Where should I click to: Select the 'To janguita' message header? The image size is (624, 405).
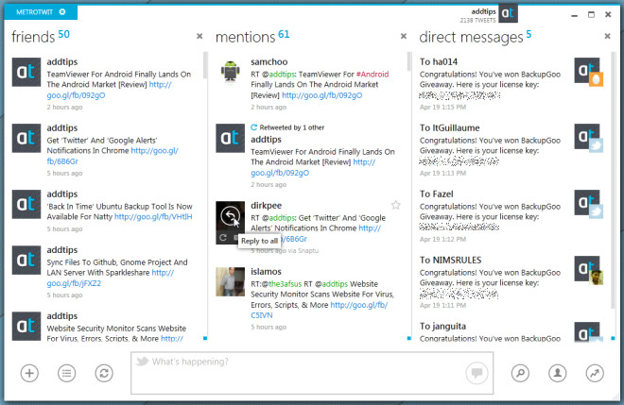pyautogui.click(x=442, y=326)
